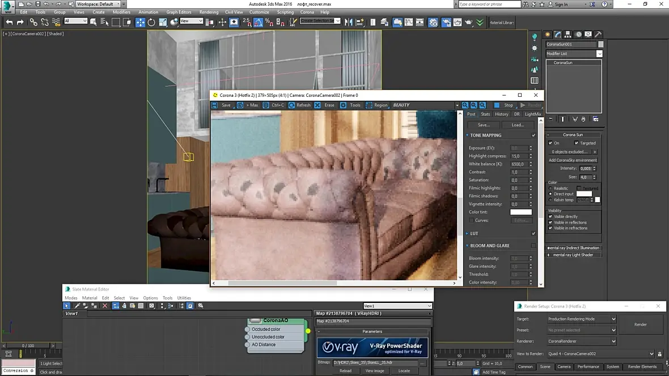This screenshot has height=376, width=669.
Task: Select the Scale tool in main toolbar
Action: pyautogui.click(x=163, y=22)
